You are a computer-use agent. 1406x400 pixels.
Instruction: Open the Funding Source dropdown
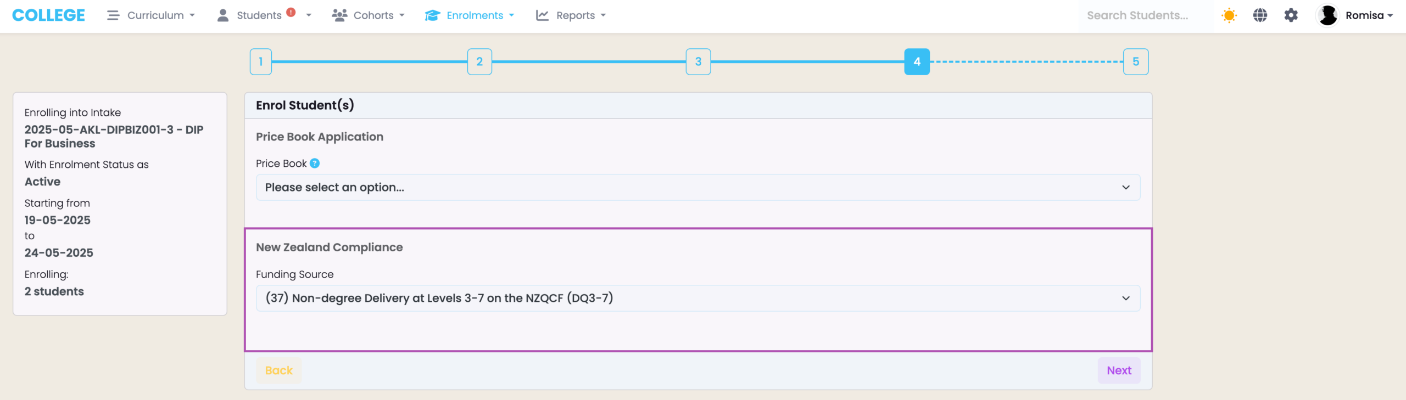click(698, 298)
